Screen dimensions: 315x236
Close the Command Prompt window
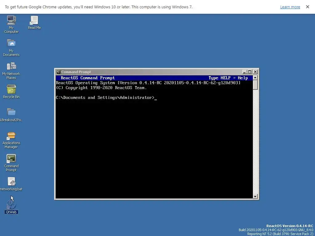coord(255,72)
